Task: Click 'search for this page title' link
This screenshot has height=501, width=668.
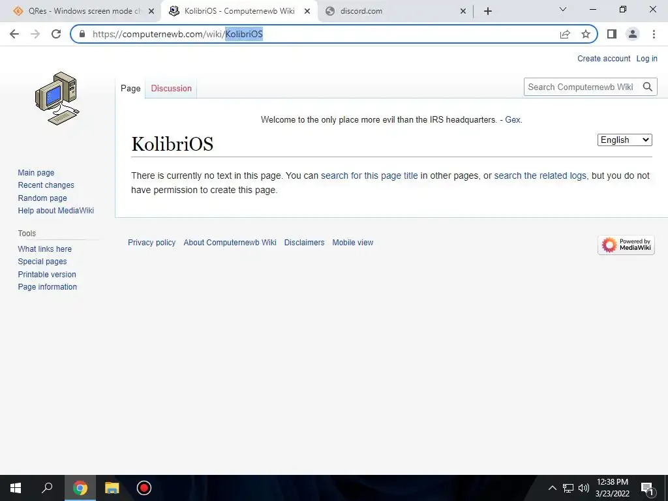Action: [x=369, y=175]
